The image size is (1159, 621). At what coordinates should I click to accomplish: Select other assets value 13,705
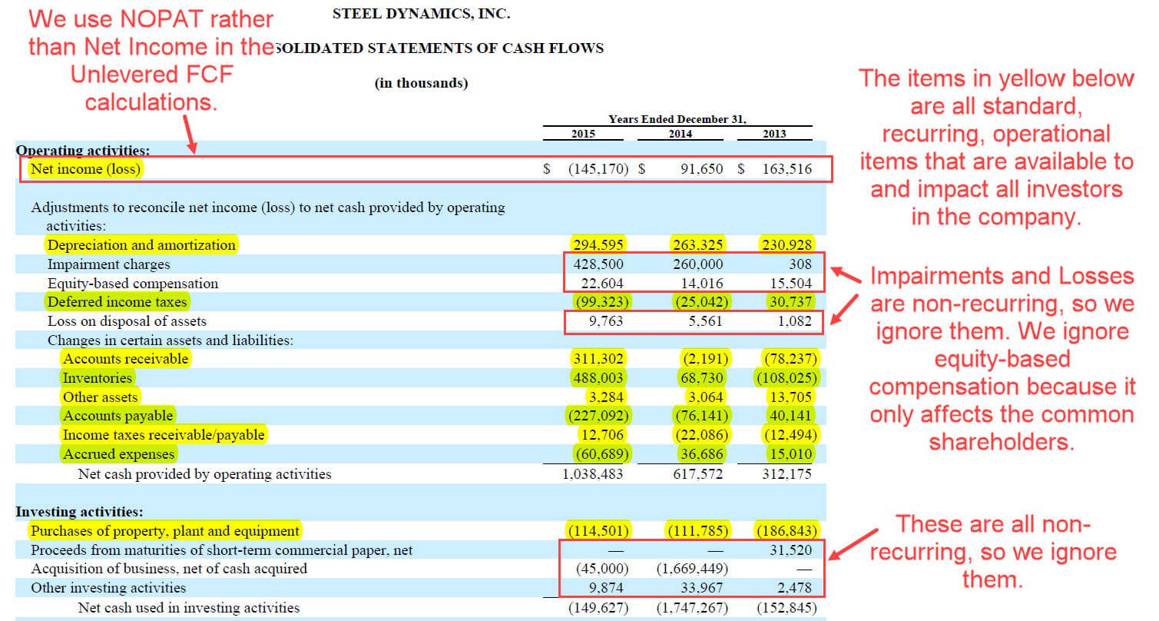(x=790, y=397)
